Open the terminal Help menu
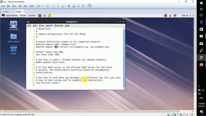Viewport: 206px width, 116px height. (67, 25)
